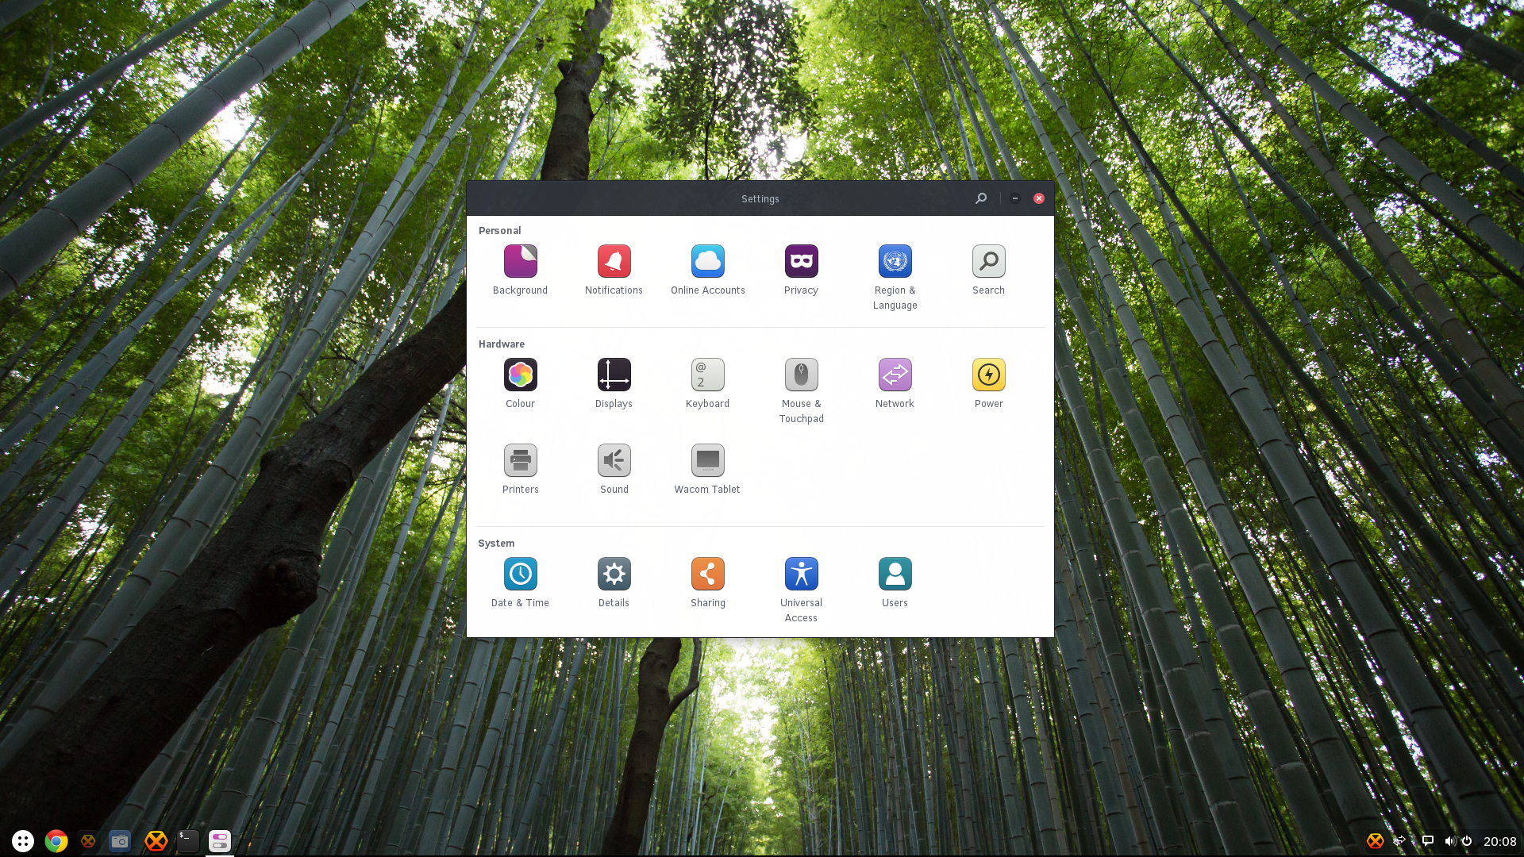Click the Settings toggle icon in taskbar
Viewport: 1524px width, 857px height.
[x=220, y=841]
